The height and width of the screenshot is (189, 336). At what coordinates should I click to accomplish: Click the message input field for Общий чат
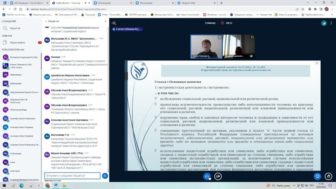tap(72, 175)
